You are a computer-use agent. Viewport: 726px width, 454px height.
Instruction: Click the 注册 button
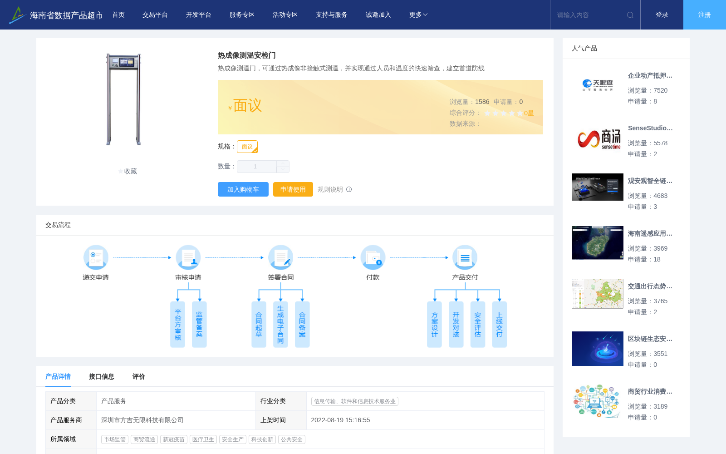click(705, 15)
